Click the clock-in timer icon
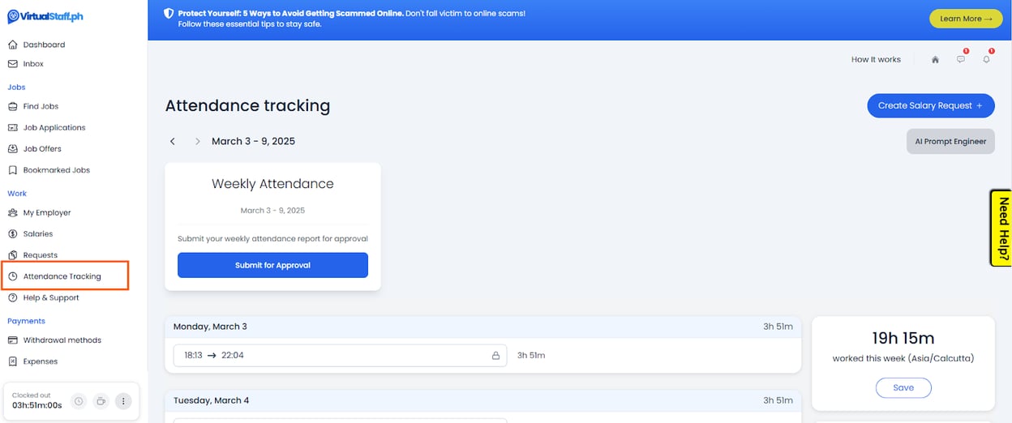This screenshot has height=423, width=1012. coord(79,400)
